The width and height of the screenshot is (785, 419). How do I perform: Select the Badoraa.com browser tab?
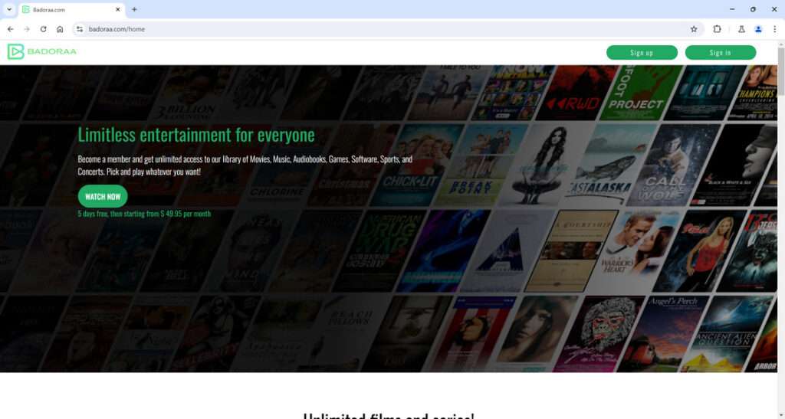(x=73, y=9)
